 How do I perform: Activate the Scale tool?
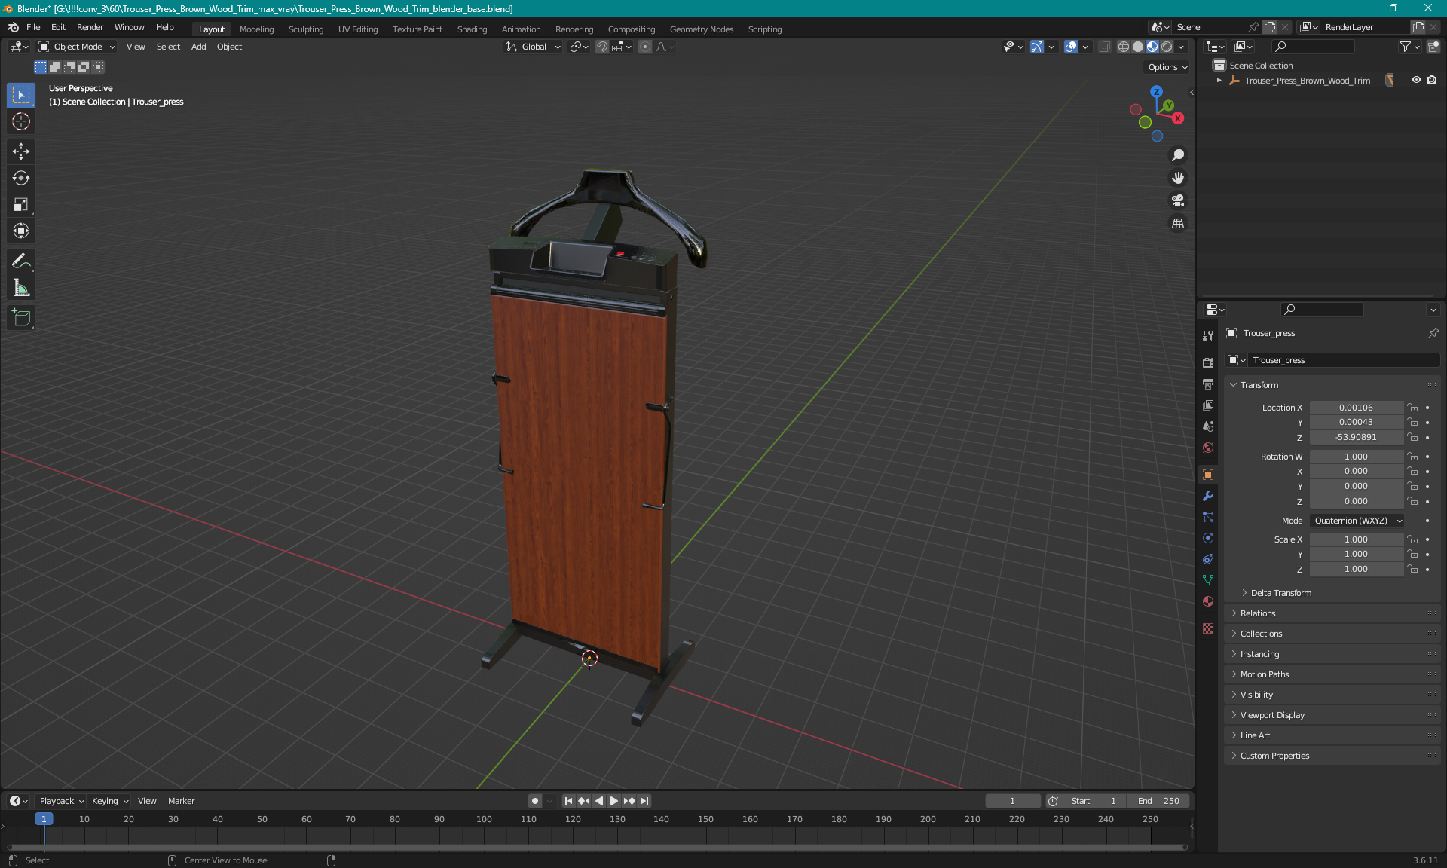pyautogui.click(x=21, y=204)
